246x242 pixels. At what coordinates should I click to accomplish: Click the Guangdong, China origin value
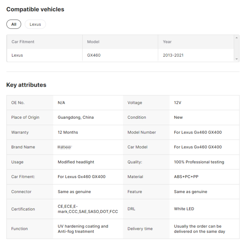(x=76, y=117)
